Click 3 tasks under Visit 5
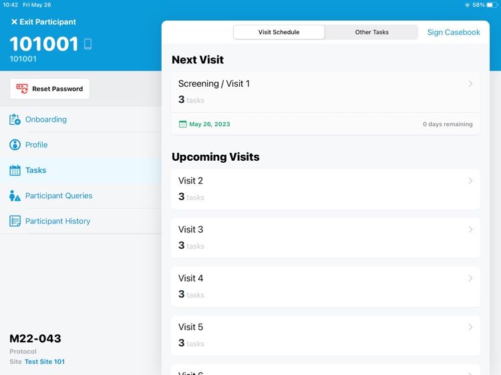This screenshot has width=501, height=375. tap(191, 343)
